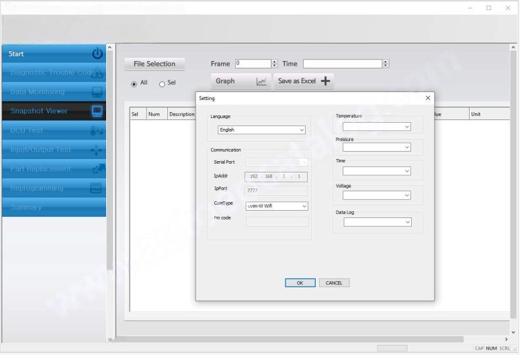Expand the ComType uvim-W Wifi dropdown

(277, 206)
